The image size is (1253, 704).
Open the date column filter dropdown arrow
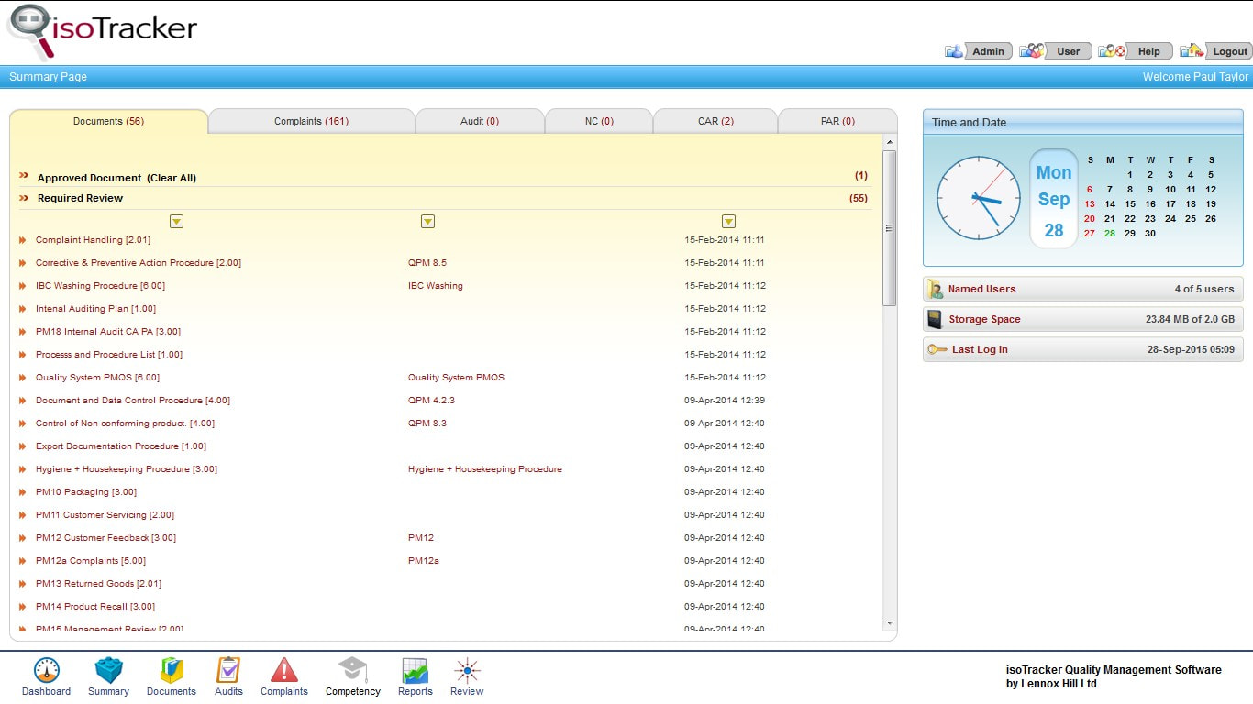click(728, 222)
